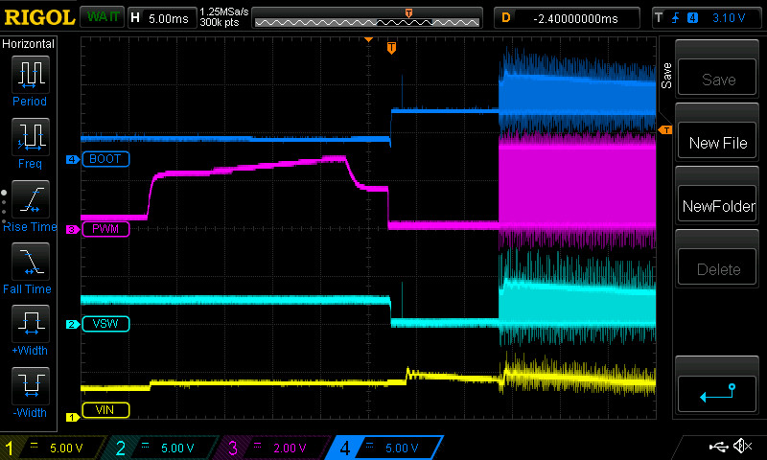Toggle channel 1 5.00 V status tab
The image size is (767, 460).
(53, 448)
